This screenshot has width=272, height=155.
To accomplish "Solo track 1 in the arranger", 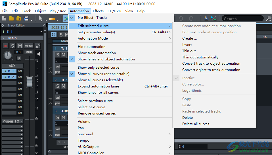I will pyautogui.click(x=58, y=55).
